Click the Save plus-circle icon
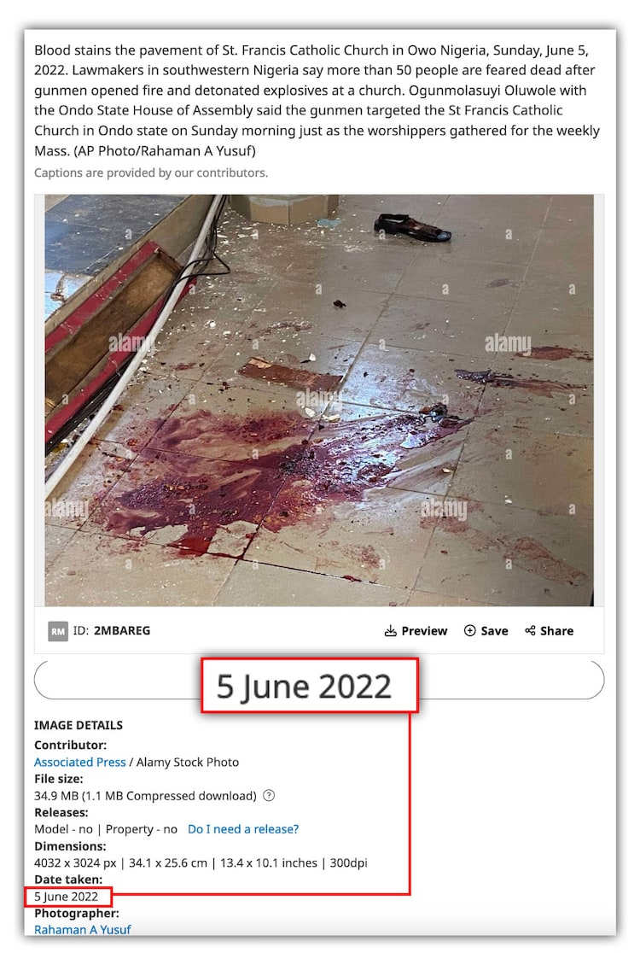 [x=469, y=631]
